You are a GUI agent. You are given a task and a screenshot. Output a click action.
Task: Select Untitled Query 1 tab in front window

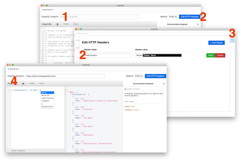[x=14, y=69]
